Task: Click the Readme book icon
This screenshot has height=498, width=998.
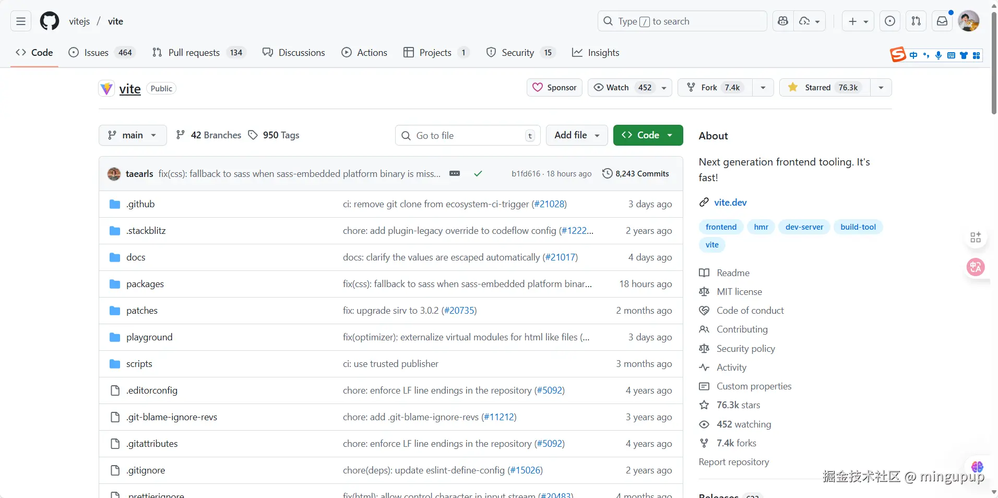Action: pos(704,273)
